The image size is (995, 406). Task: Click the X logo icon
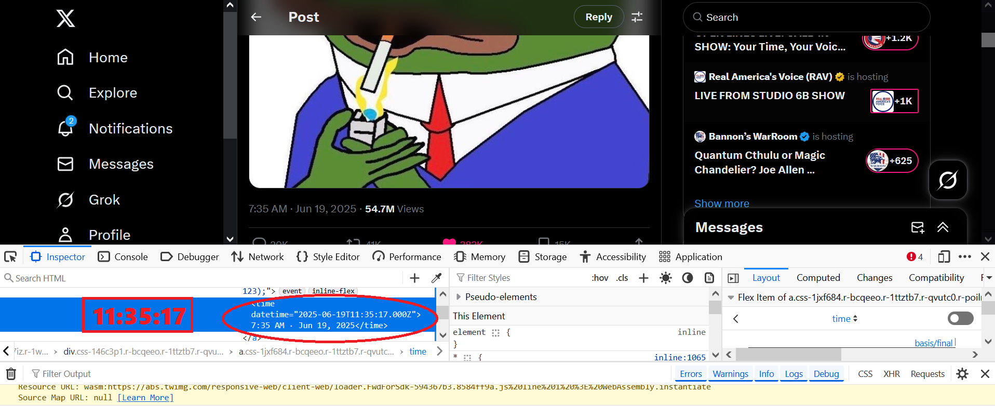[x=65, y=19]
